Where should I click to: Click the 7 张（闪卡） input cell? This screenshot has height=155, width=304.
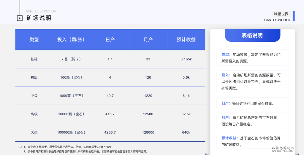71,59
